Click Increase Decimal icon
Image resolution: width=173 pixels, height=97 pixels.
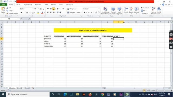click(96, 13)
